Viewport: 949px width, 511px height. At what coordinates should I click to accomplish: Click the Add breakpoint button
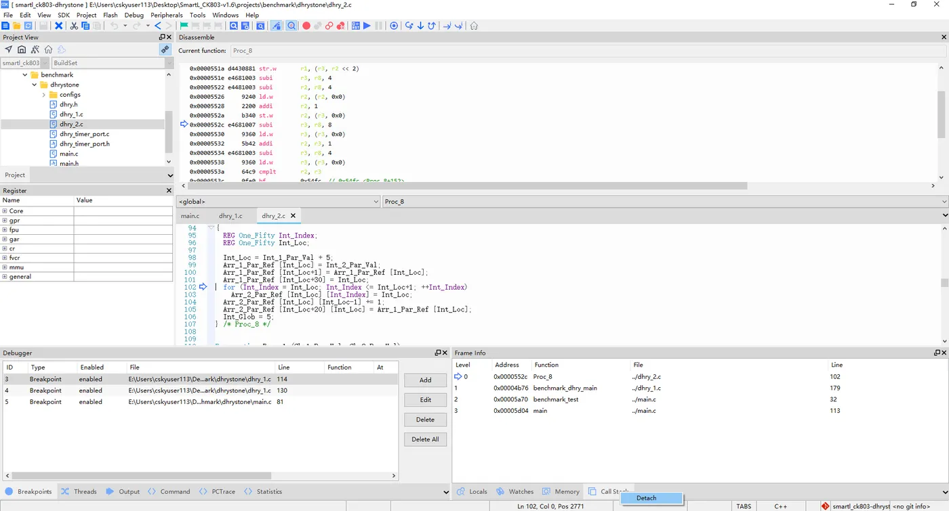click(425, 380)
